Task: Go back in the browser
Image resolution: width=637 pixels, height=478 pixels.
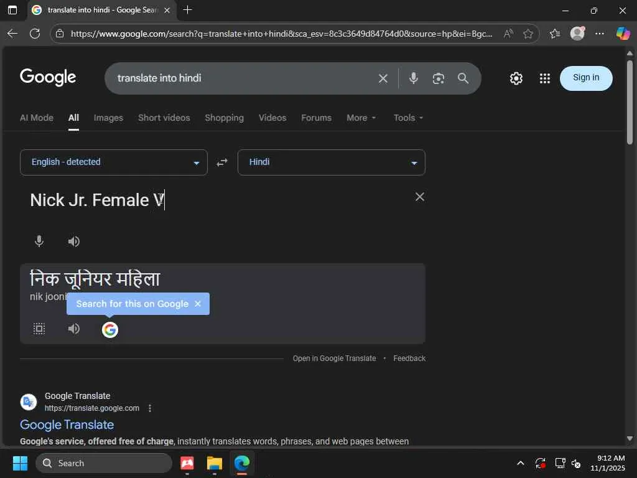Action: tap(12, 34)
